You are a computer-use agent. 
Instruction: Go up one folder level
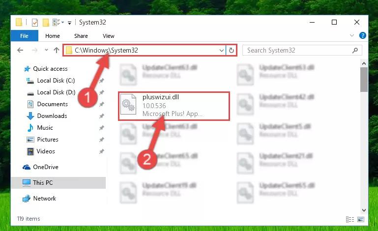pos(57,50)
